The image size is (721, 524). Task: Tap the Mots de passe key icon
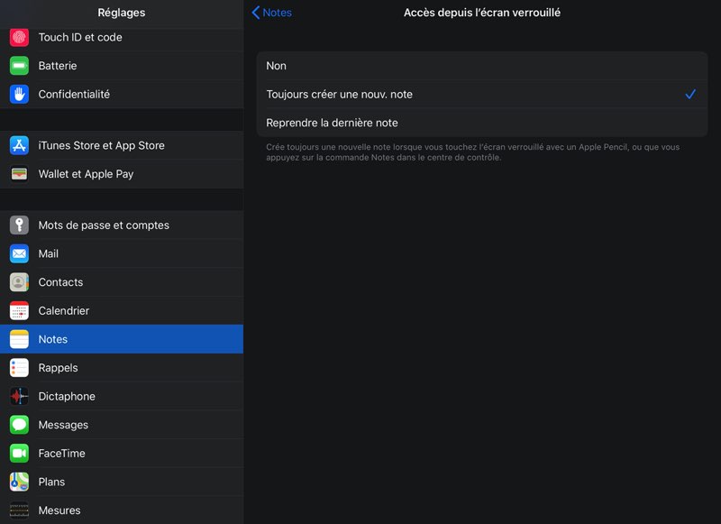coord(19,225)
